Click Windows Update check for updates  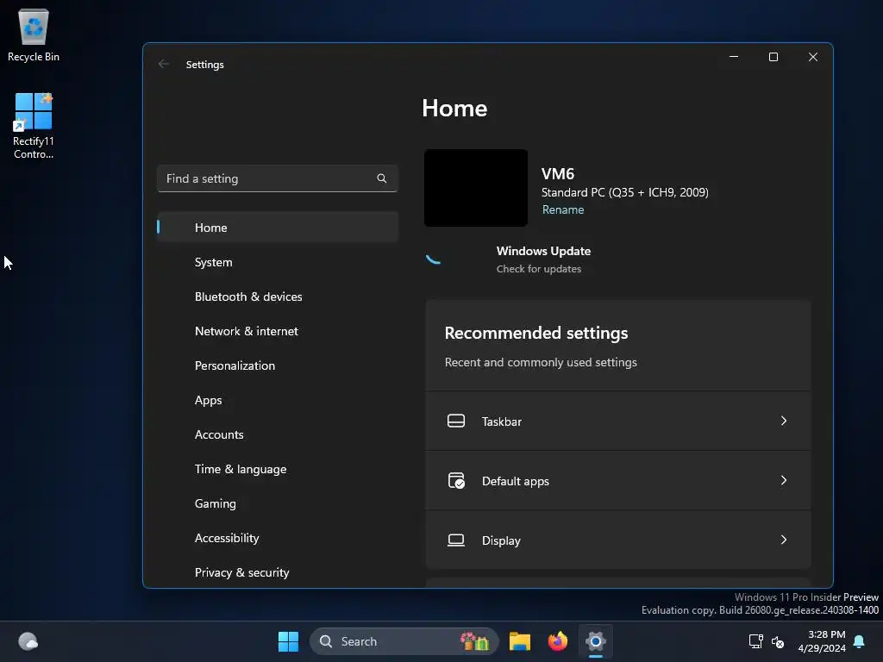(538, 269)
